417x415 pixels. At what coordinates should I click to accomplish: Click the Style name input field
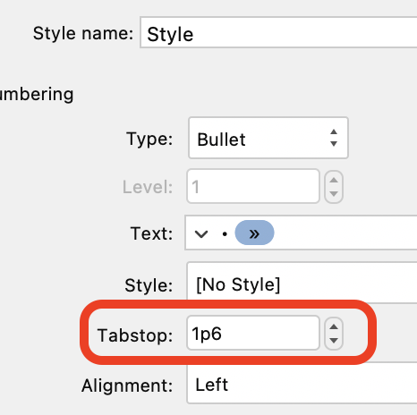[x=278, y=32]
